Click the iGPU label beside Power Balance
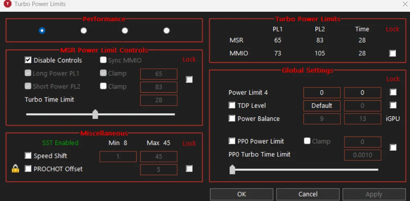 point(393,118)
